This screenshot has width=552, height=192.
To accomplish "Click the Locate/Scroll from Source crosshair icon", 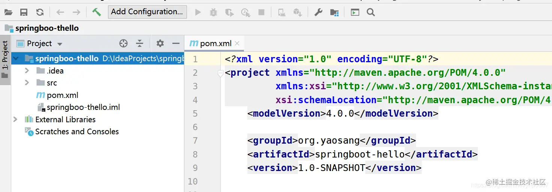I will pos(123,43).
